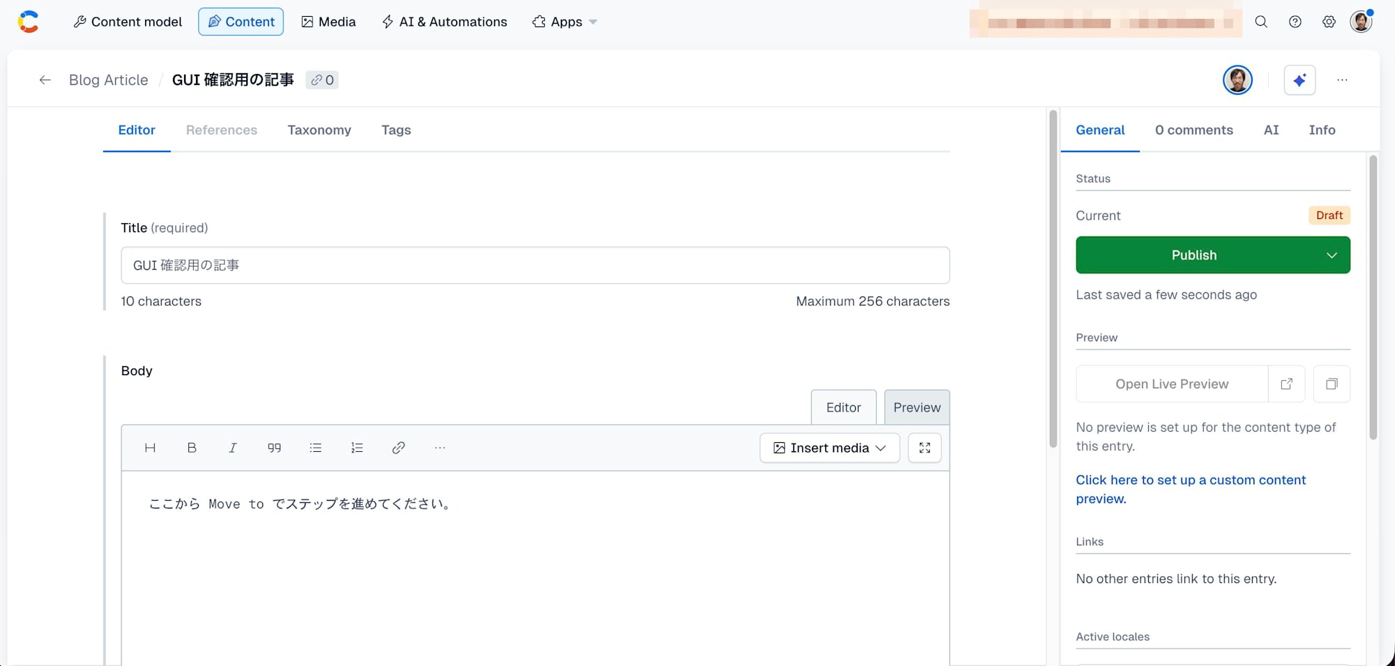Show more formatting options ellipsis
Viewport: 1395px width, 666px height.
point(439,448)
